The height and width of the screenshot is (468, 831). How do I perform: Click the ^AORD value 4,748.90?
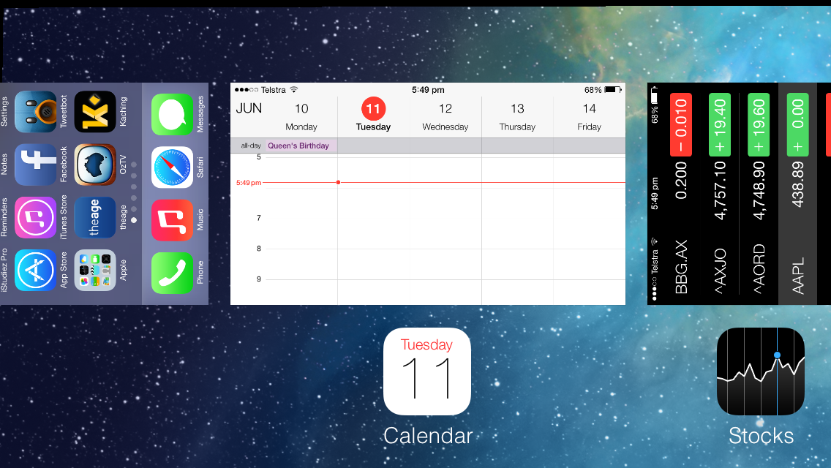(x=759, y=190)
